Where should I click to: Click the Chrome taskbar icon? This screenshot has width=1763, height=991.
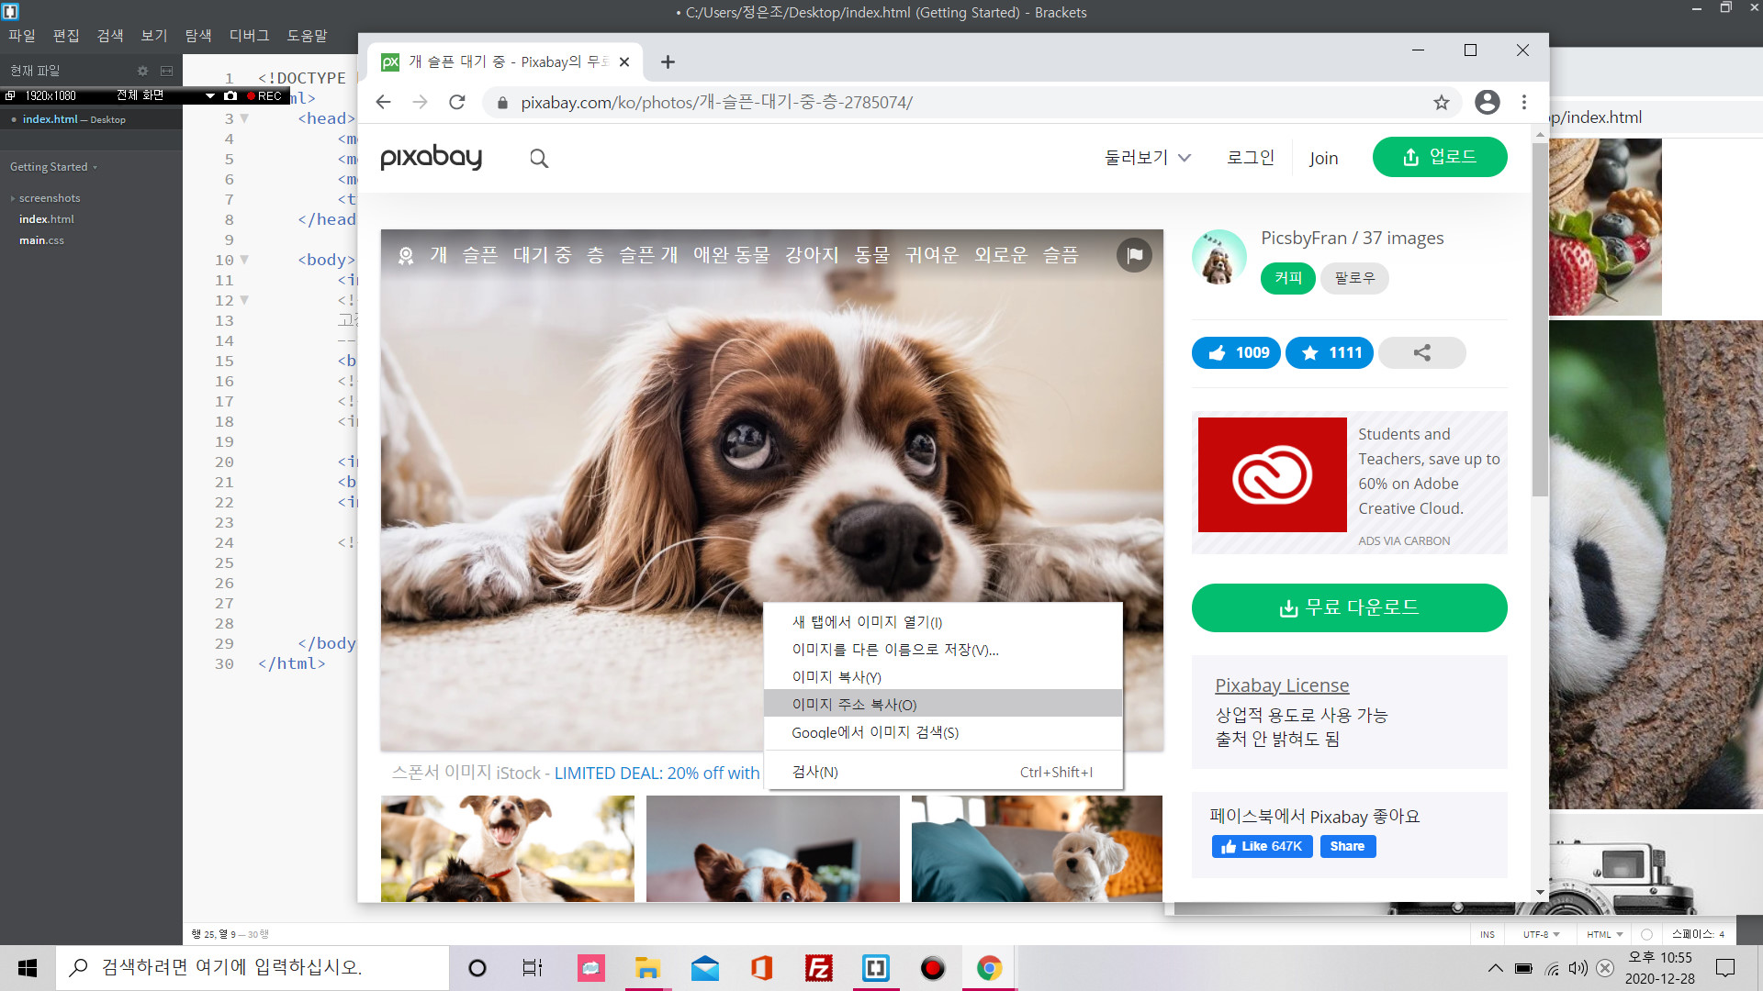coord(989,968)
